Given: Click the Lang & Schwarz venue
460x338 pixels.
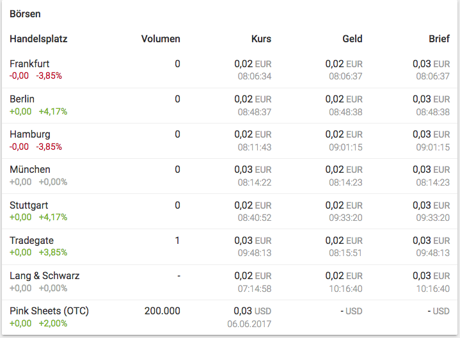Looking at the screenshot, I should [45, 276].
